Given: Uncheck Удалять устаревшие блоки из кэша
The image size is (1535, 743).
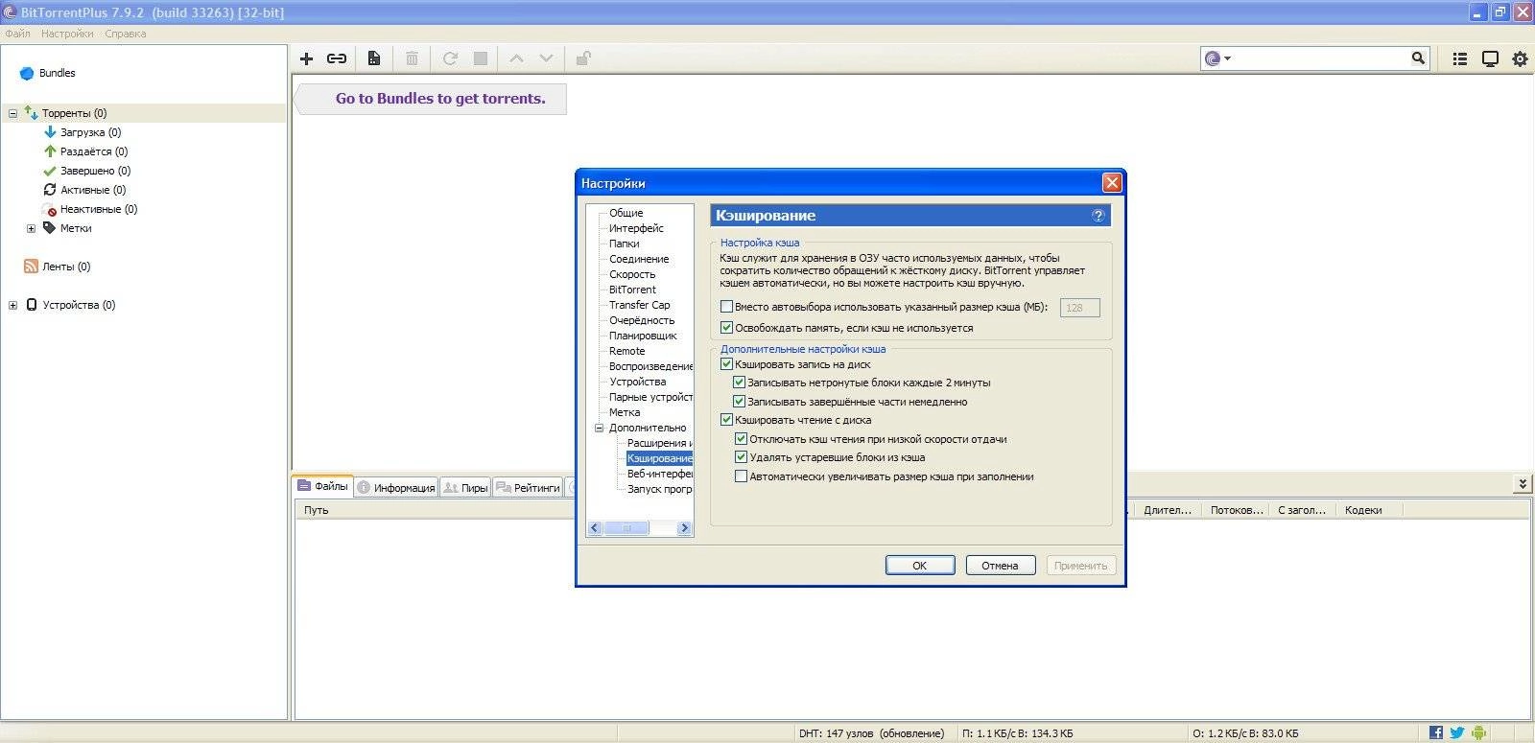Looking at the screenshot, I should click(x=741, y=457).
